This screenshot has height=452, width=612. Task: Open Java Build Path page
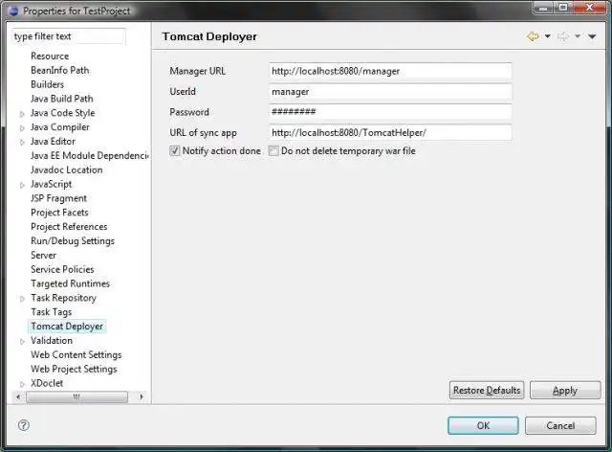(x=61, y=99)
